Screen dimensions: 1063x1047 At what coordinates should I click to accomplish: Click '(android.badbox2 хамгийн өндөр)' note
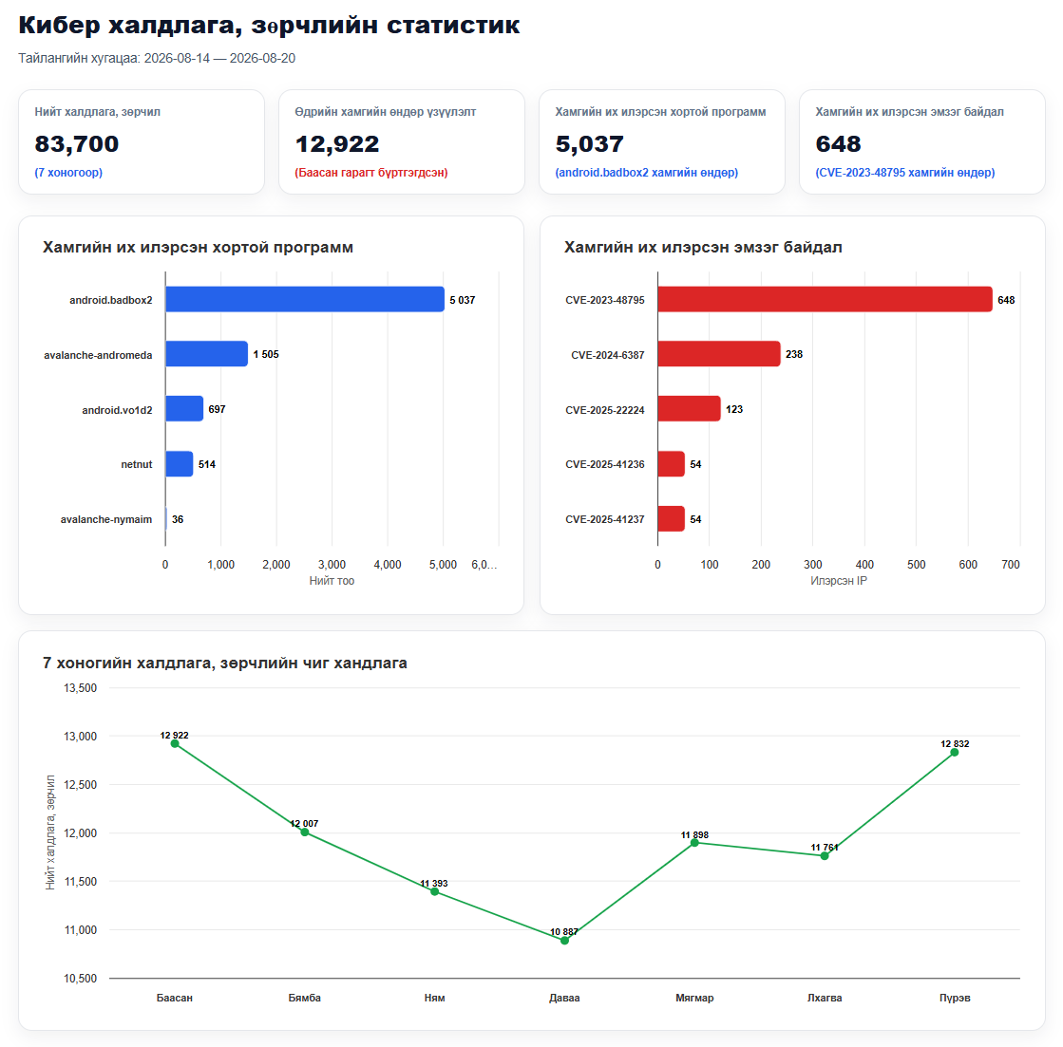pyautogui.click(x=647, y=173)
